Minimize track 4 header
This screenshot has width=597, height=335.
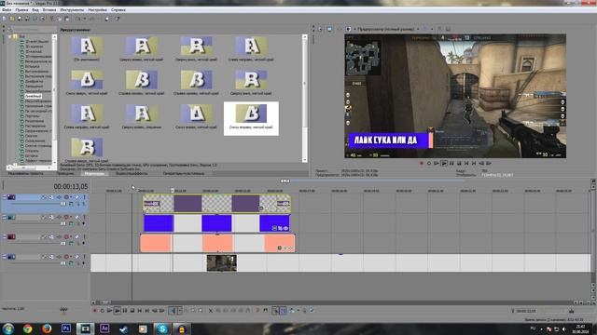tap(4, 257)
